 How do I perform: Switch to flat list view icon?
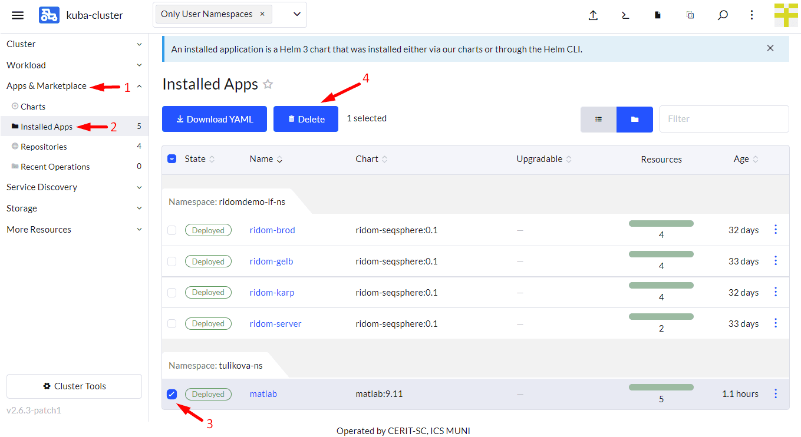(x=598, y=119)
